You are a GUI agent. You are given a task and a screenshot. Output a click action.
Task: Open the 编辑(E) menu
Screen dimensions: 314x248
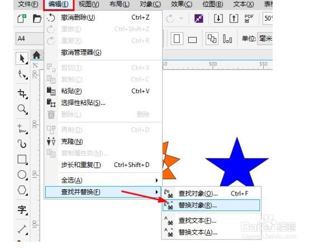point(59,4)
